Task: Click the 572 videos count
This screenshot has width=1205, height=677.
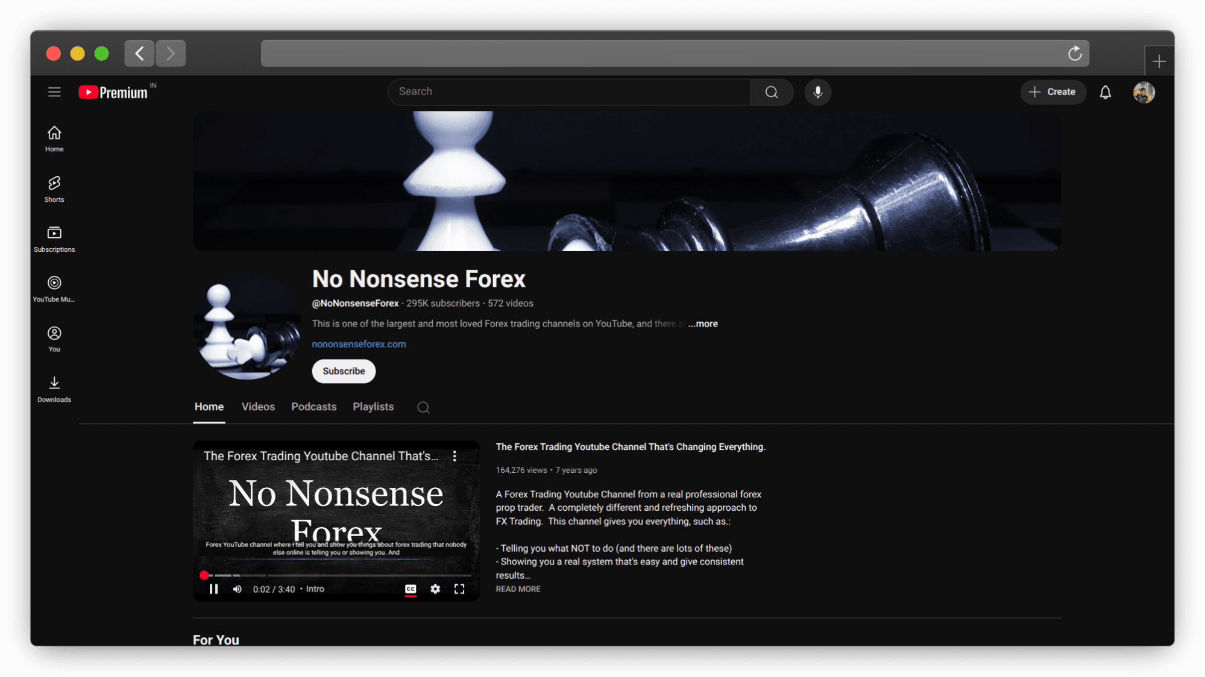Action: coord(511,304)
